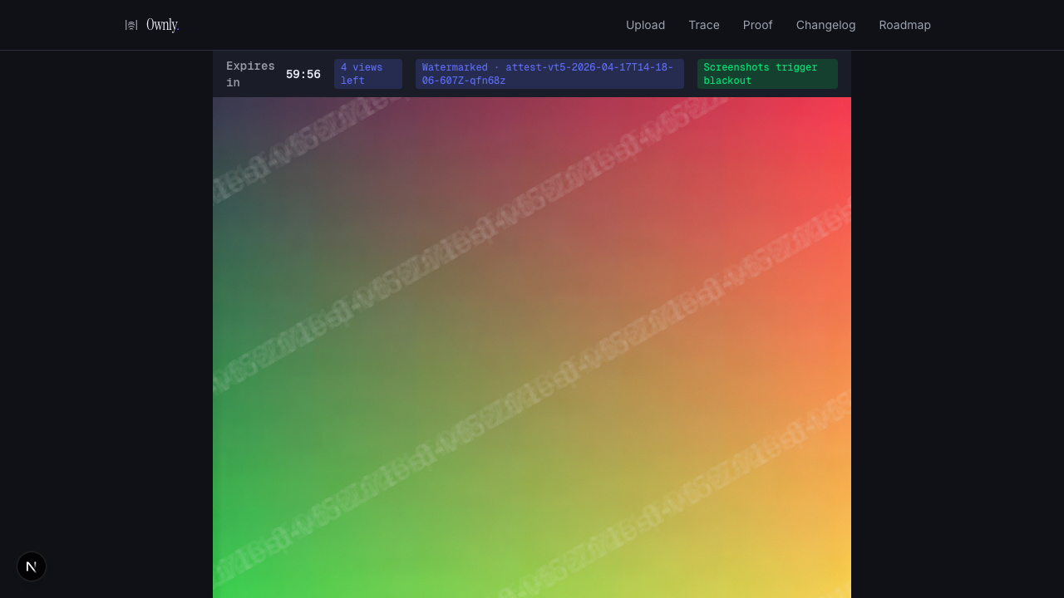Click the "Expires in" label
1064x598 pixels.
249,74
